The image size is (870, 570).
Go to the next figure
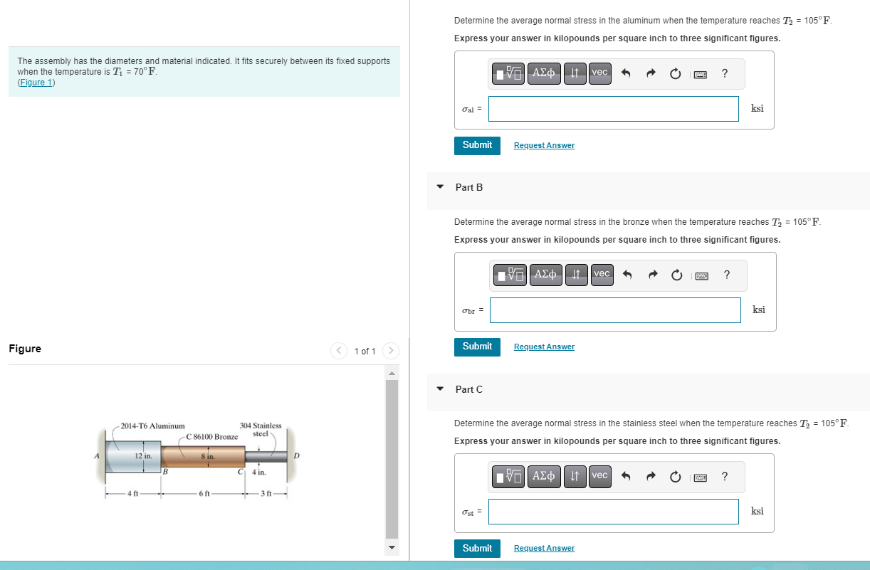391,351
